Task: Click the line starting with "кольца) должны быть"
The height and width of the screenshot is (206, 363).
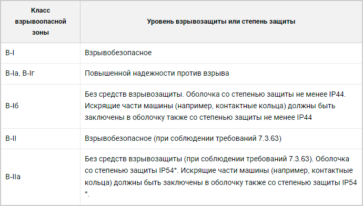Action: (220, 183)
